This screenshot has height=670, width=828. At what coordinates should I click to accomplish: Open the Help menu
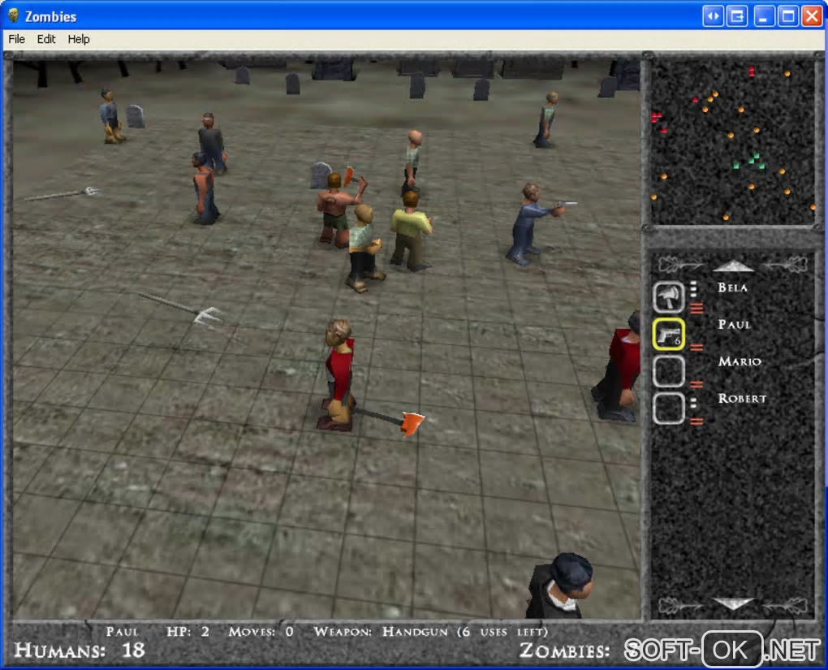pyautogui.click(x=79, y=39)
